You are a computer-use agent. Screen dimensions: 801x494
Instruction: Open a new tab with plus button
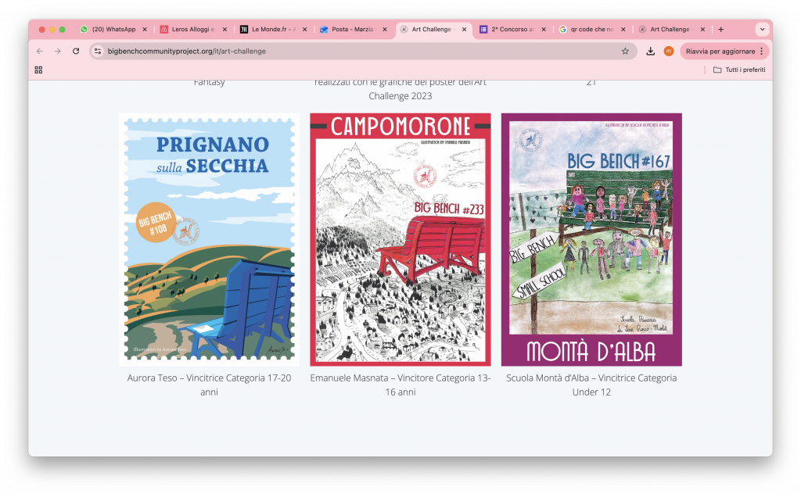(x=720, y=29)
